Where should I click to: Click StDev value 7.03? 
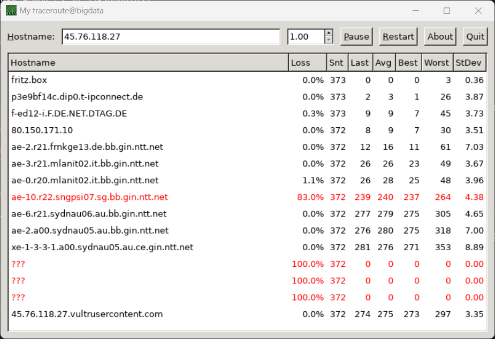point(474,147)
